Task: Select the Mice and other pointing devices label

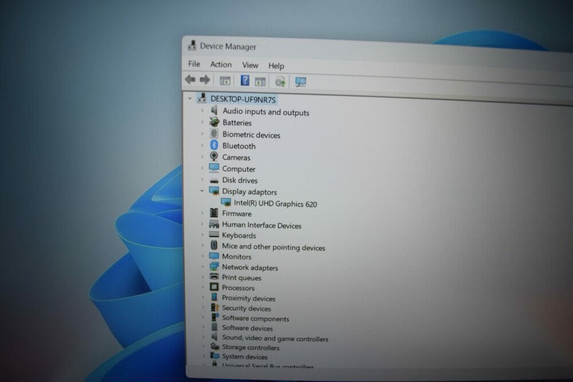Action: (x=273, y=247)
